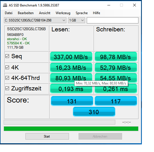Click the read score 131
The image size is (154, 152).
pyautogui.click(x=72, y=101)
